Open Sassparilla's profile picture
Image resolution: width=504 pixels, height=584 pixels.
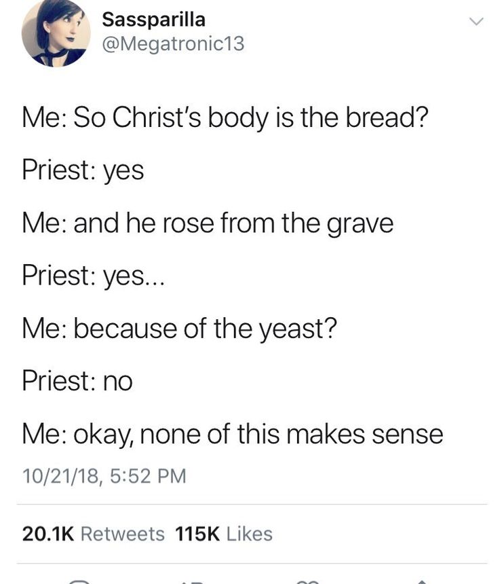click(x=56, y=33)
